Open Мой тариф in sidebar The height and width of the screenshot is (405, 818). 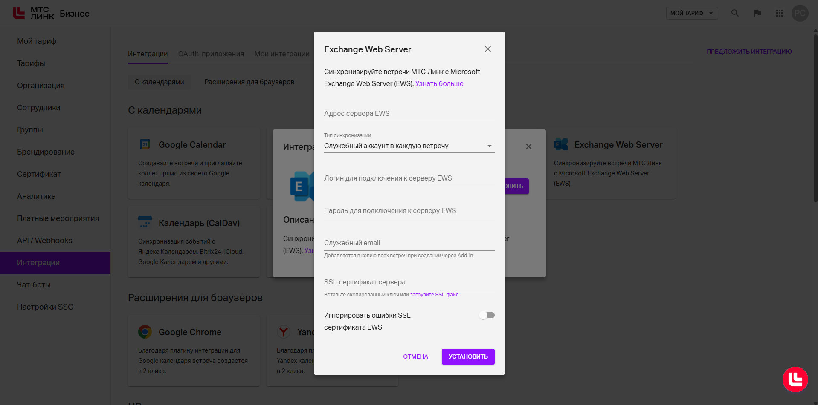pyautogui.click(x=55, y=41)
